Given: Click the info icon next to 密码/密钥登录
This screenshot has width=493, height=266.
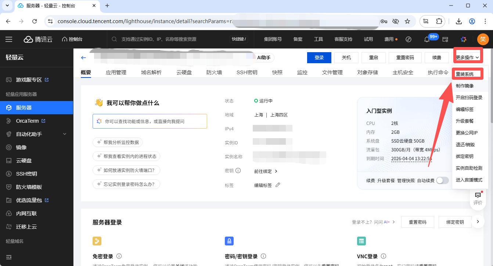Looking at the screenshot, I should pyautogui.click(x=263, y=256).
